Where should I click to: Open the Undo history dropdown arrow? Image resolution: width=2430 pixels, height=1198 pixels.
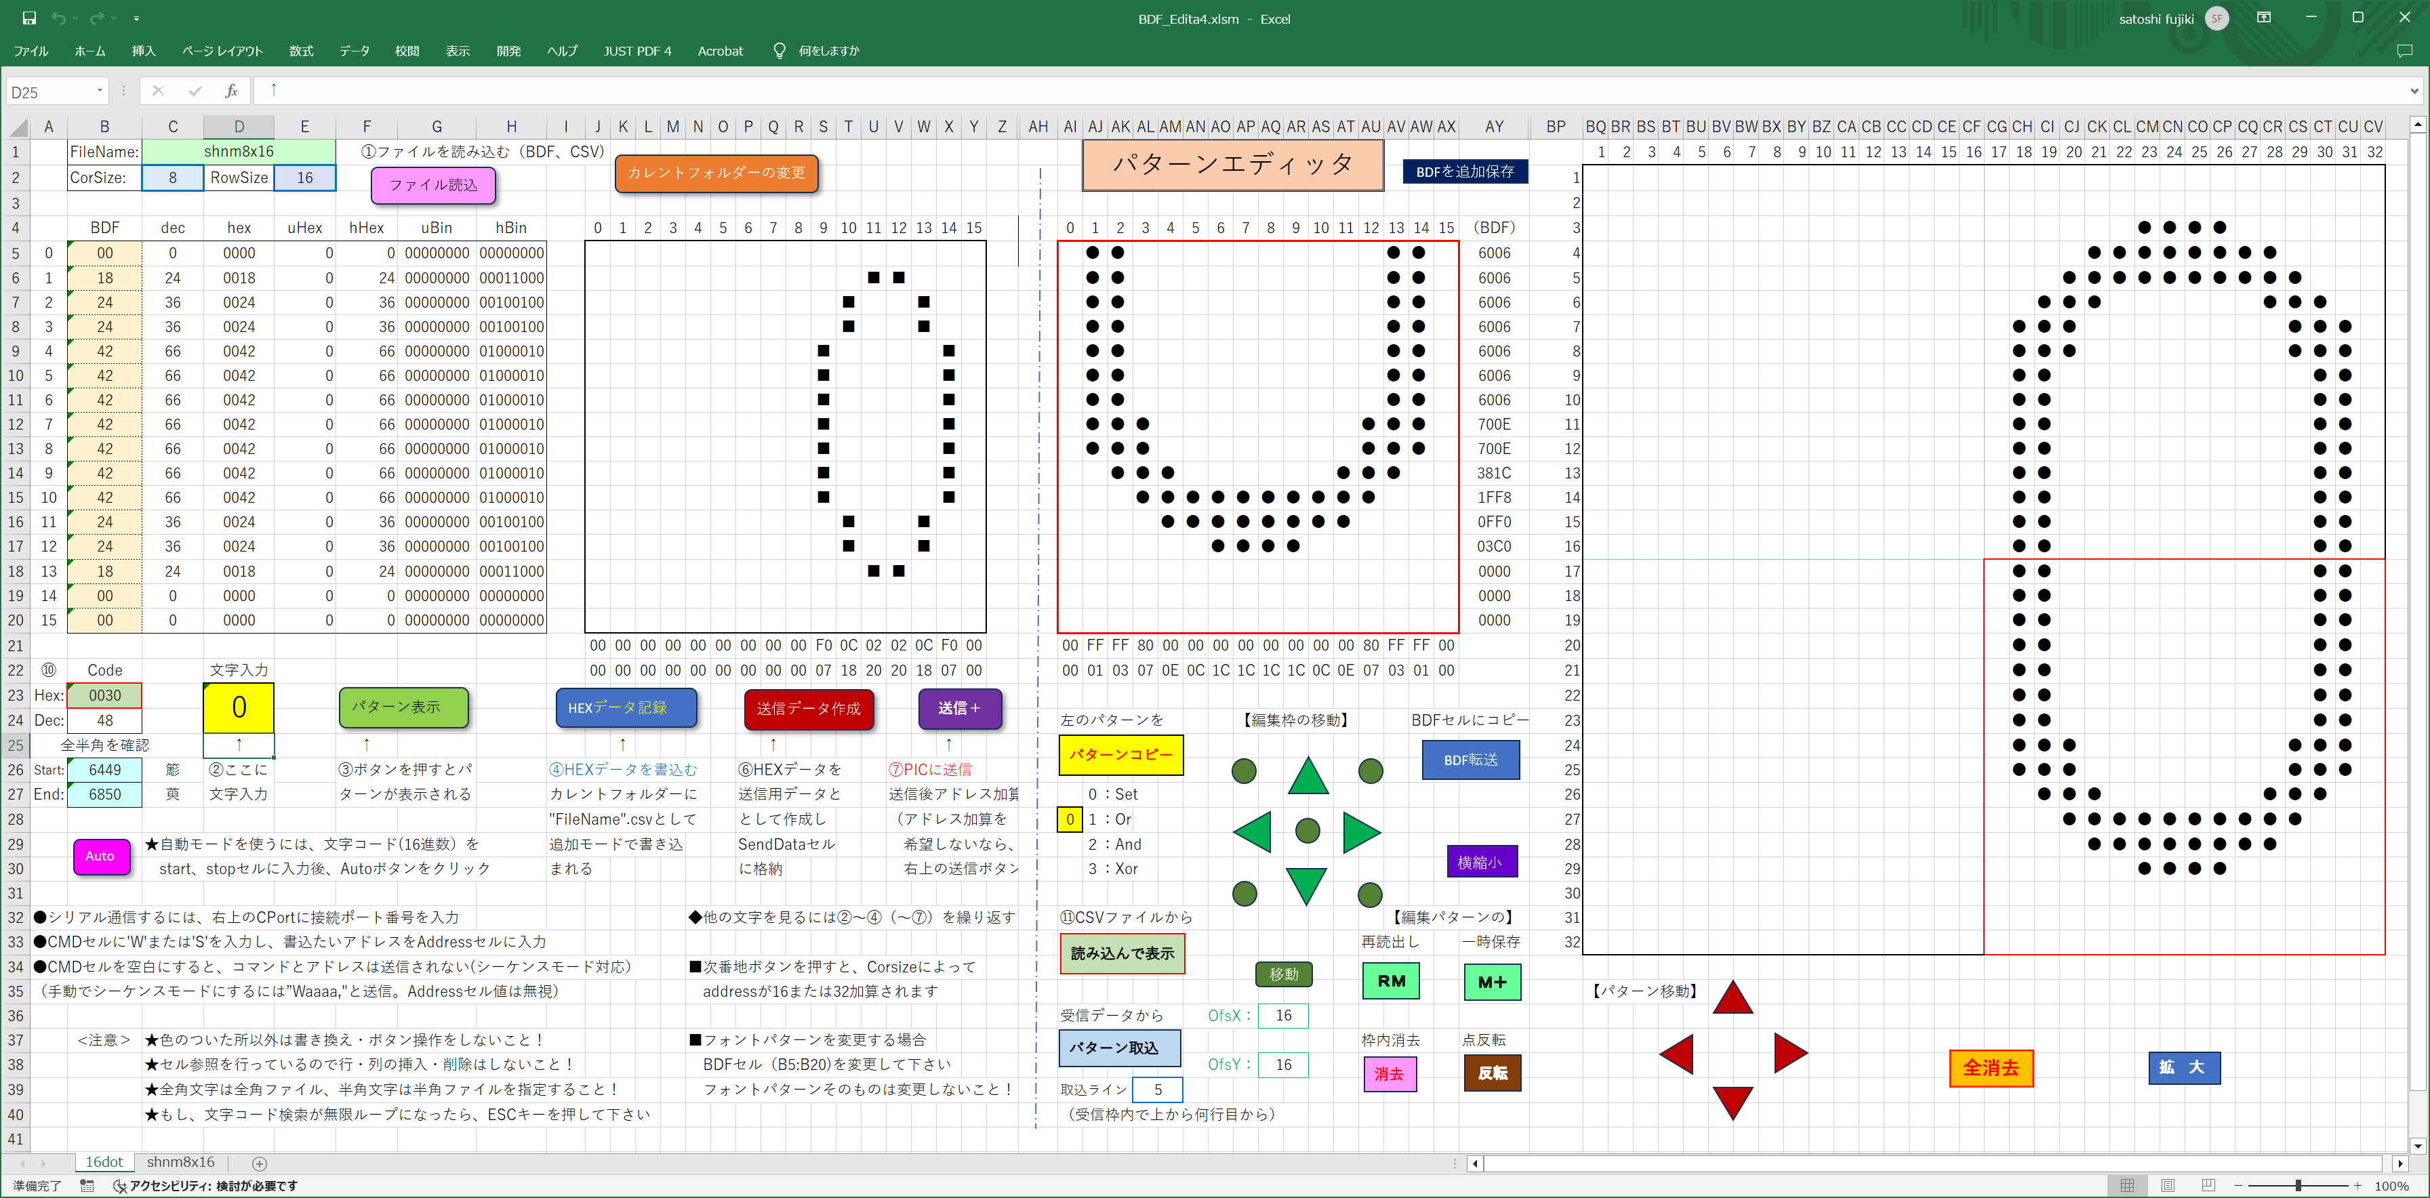(x=77, y=19)
